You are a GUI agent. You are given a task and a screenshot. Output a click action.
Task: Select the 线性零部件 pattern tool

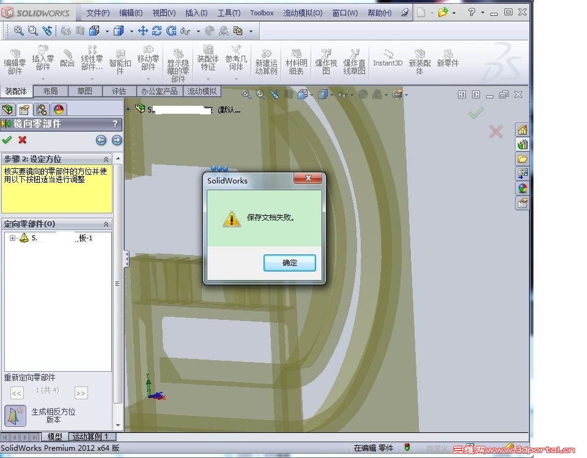92,58
